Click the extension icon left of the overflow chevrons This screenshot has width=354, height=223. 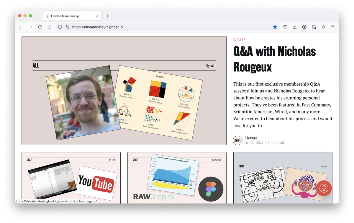pos(314,27)
